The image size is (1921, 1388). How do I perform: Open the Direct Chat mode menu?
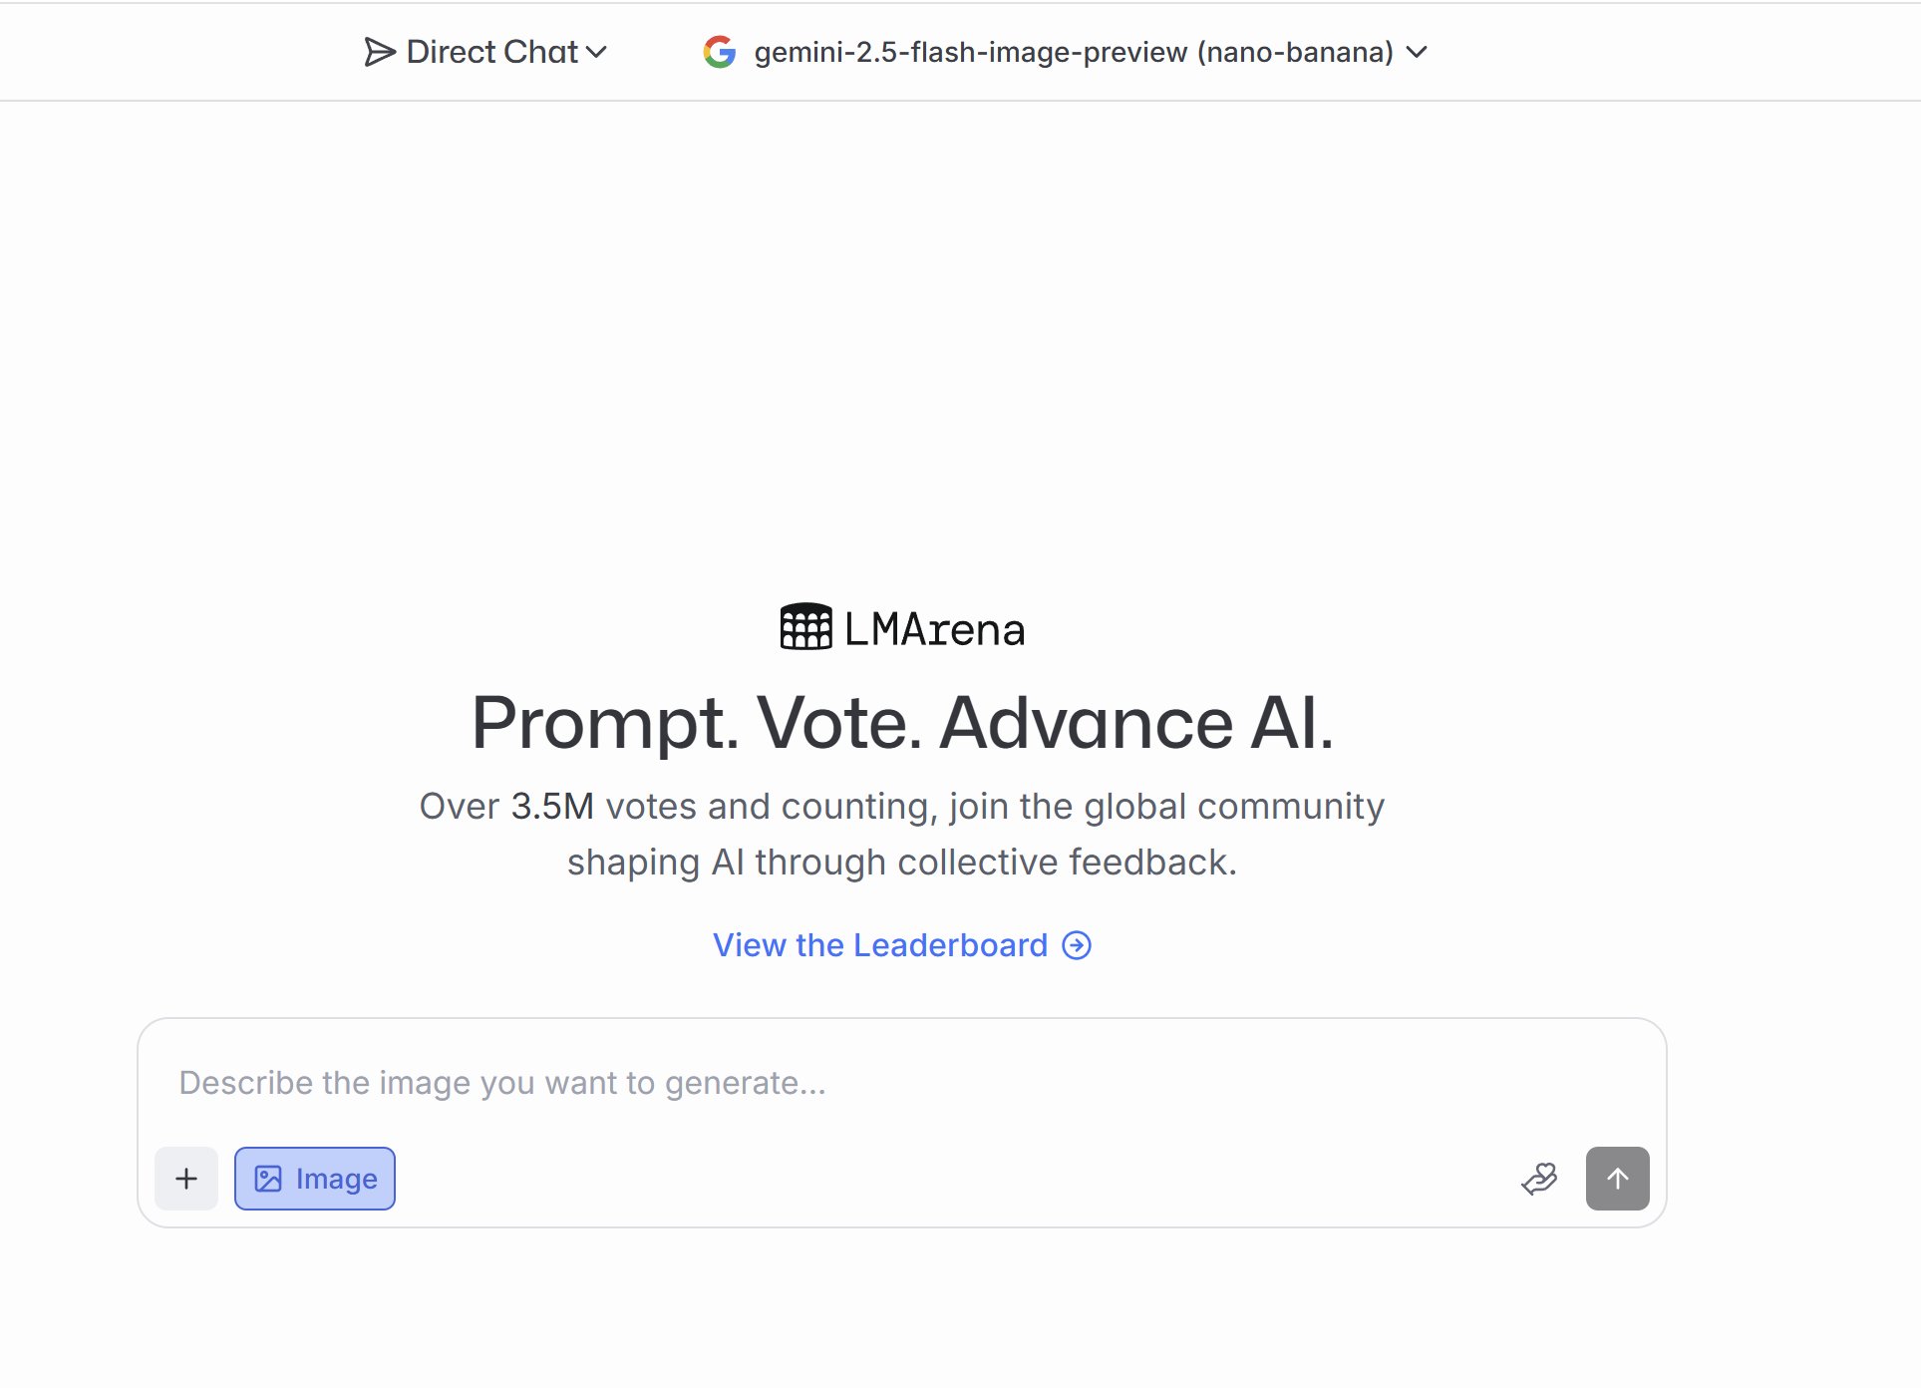point(486,52)
